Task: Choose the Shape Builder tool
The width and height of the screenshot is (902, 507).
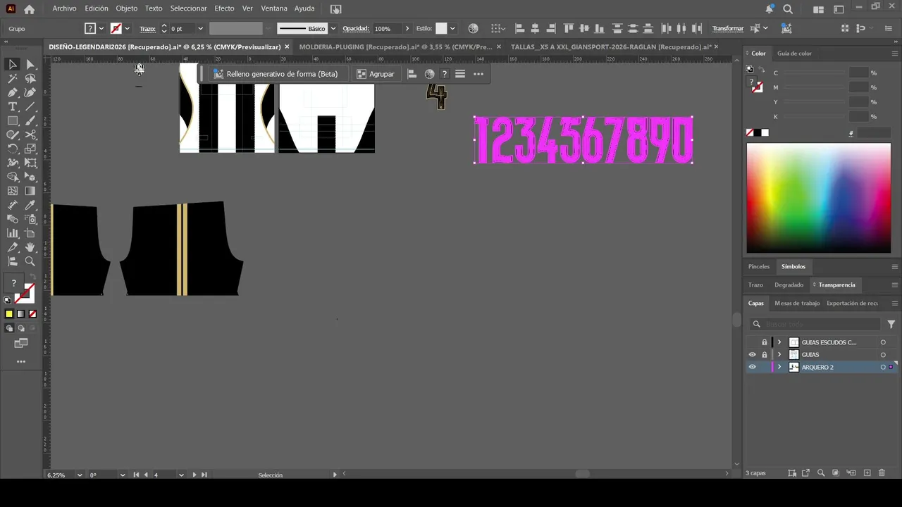Action: 13,177
